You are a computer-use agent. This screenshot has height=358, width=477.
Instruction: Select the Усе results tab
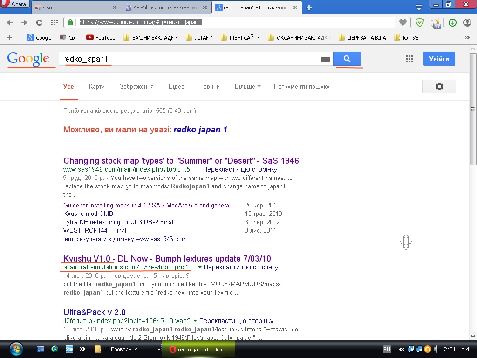click(x=68, y=86)
